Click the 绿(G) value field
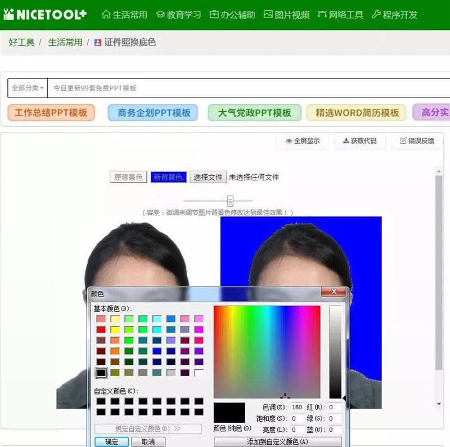The image size is (450, 447). coord(335,418)
